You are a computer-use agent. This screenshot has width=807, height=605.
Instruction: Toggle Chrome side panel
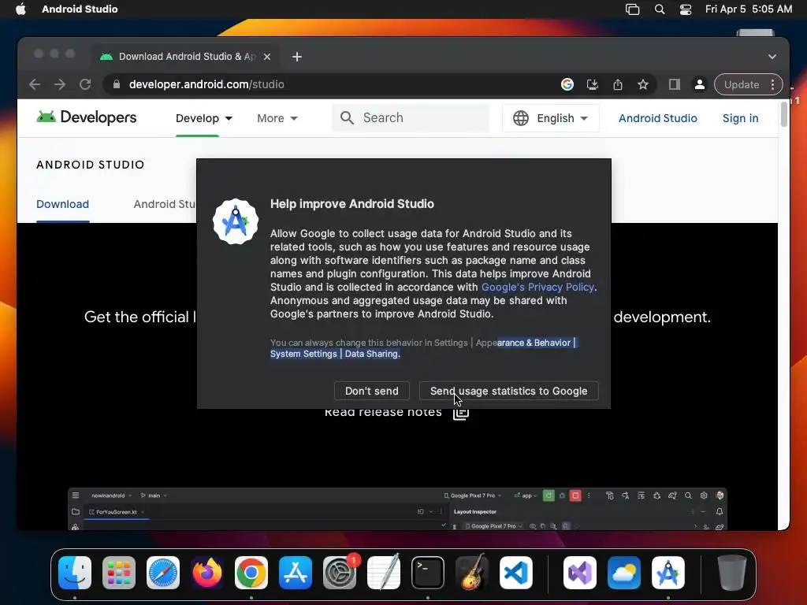click(x=675, y=84)
